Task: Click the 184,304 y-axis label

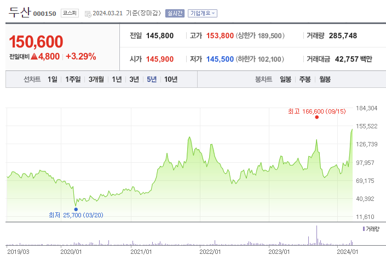Action: click(366, 108)
